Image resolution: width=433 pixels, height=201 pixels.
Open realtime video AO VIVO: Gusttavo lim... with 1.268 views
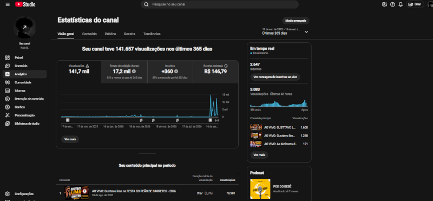coord(279,136)
